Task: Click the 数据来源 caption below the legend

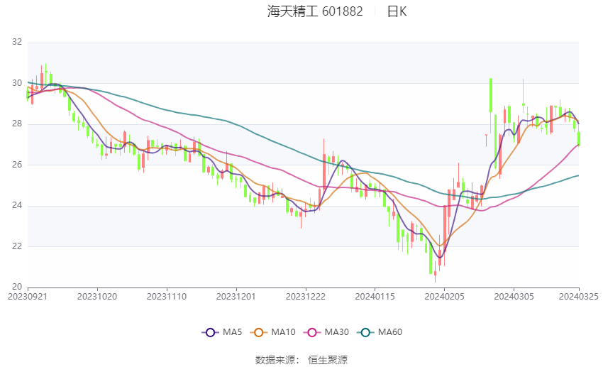Action: [275, 360]
